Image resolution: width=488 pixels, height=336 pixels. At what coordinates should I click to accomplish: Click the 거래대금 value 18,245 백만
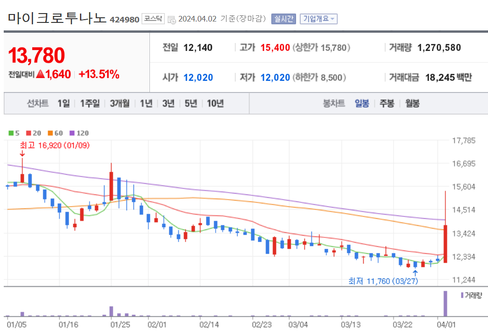(x=449, y=78)
